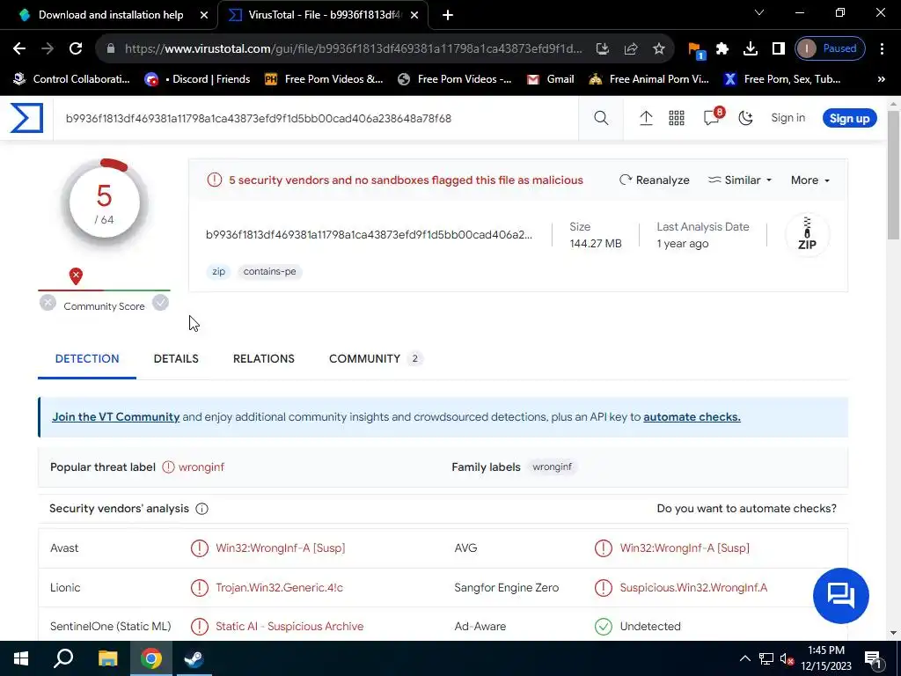The image size is (901, 676).
Task: Open Join the VT Community link
Action: [x=115, y=416]
